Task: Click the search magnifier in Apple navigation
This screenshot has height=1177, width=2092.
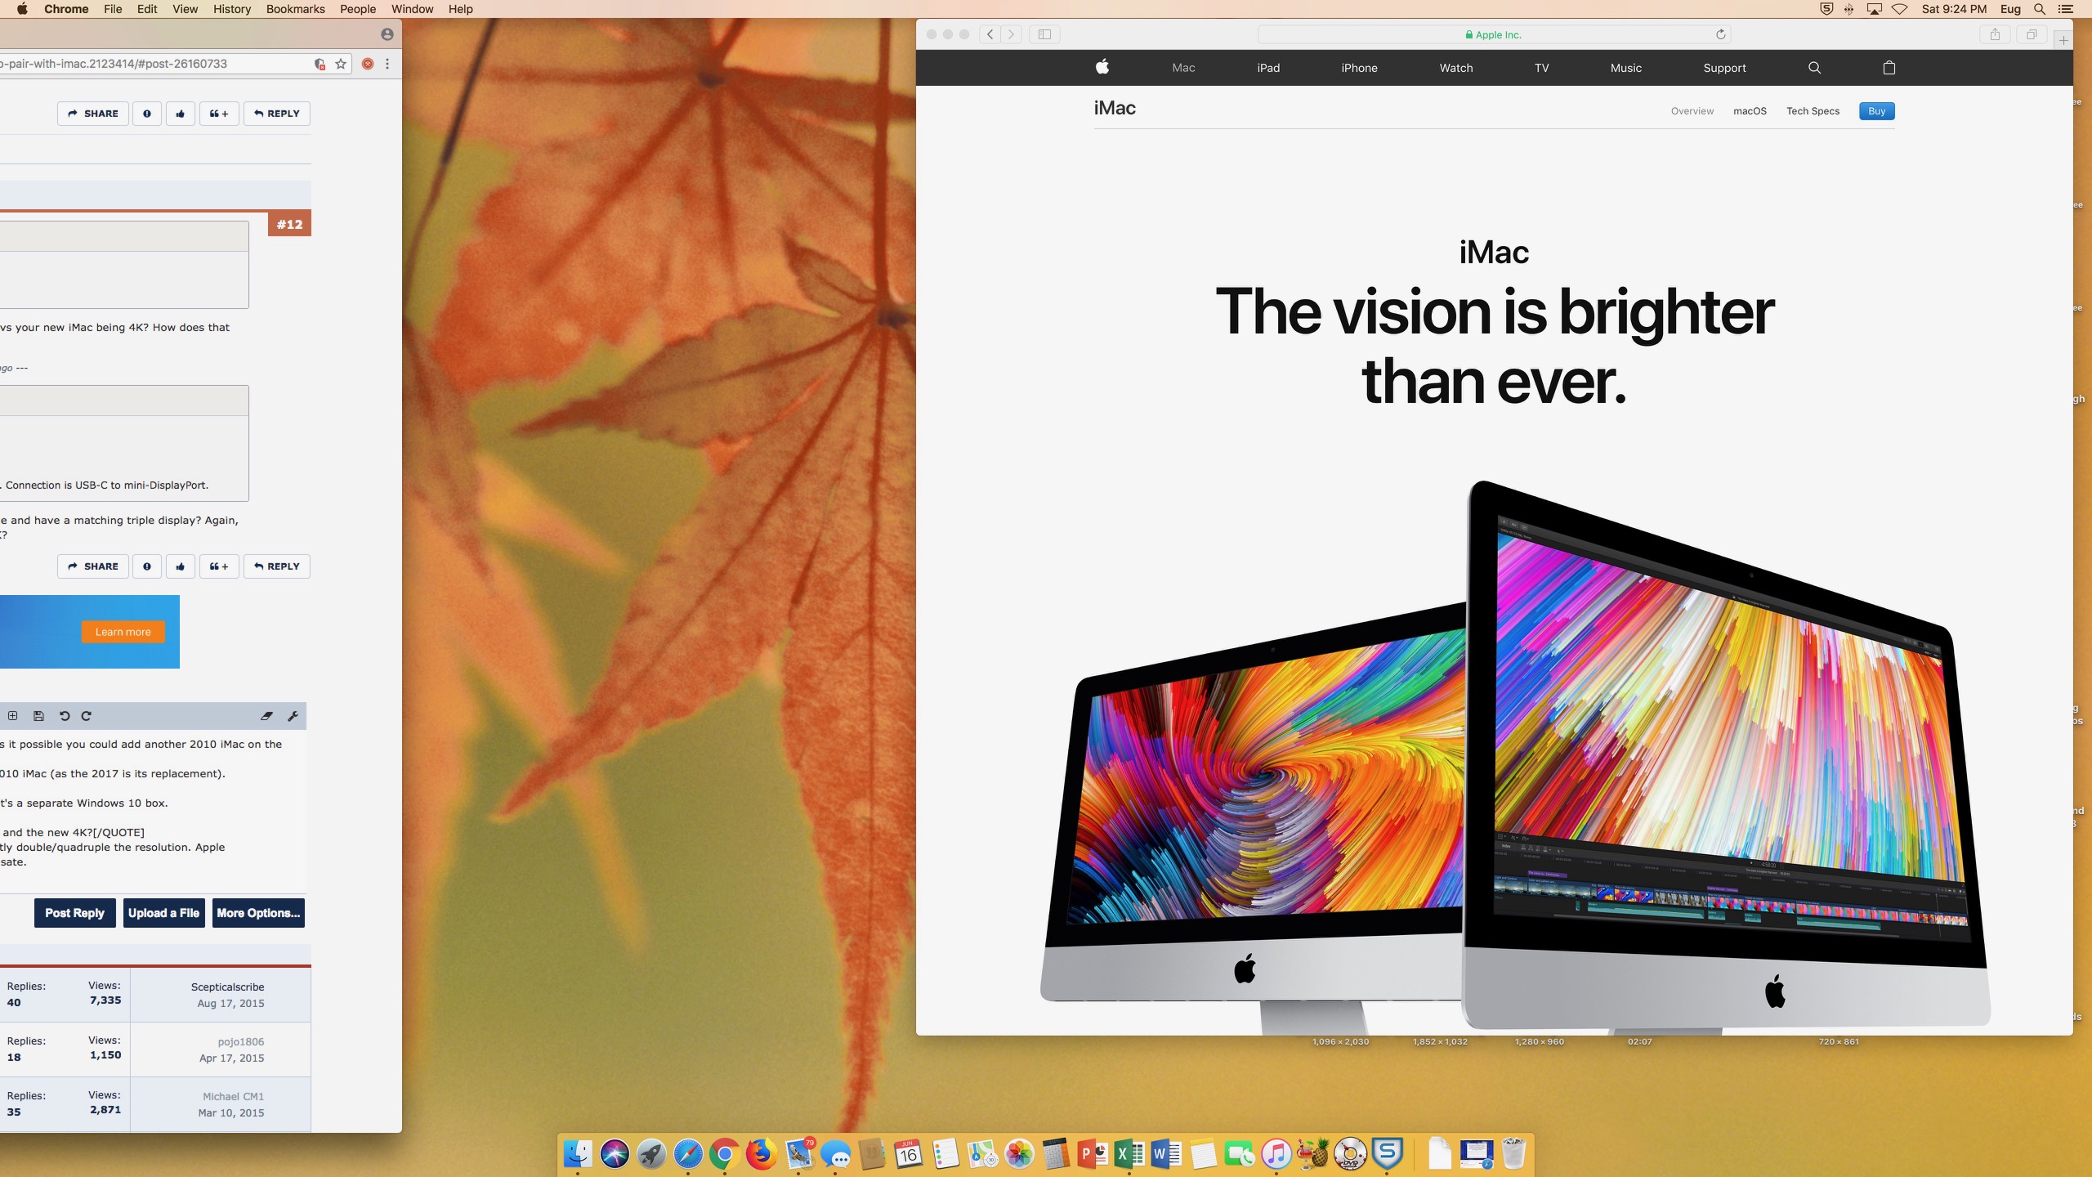Action: (x=1814, y=68)
